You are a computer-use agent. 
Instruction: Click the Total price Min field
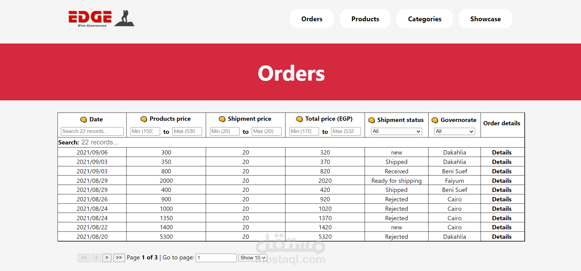304,131
